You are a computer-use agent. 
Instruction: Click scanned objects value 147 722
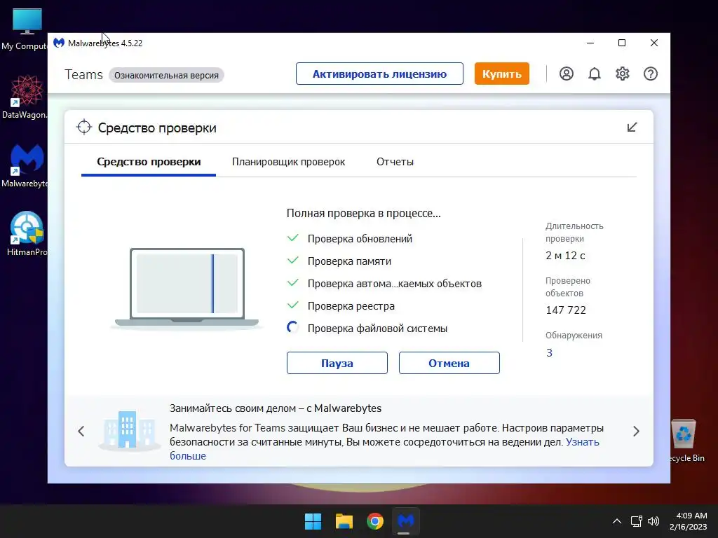566,310
